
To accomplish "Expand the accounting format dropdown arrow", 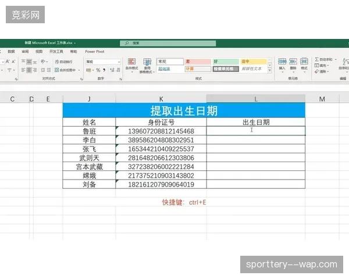I will [x=93, y=70].
